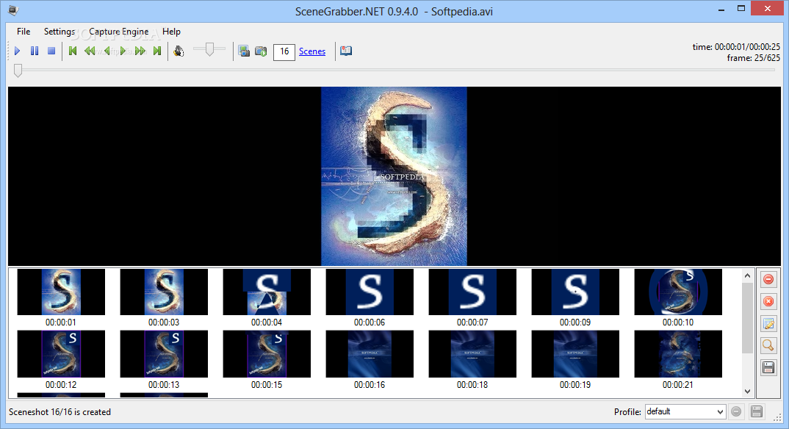Adjust the volume slider knob
The height and width of the screenshot is (429, 789).
coord(209,48)
